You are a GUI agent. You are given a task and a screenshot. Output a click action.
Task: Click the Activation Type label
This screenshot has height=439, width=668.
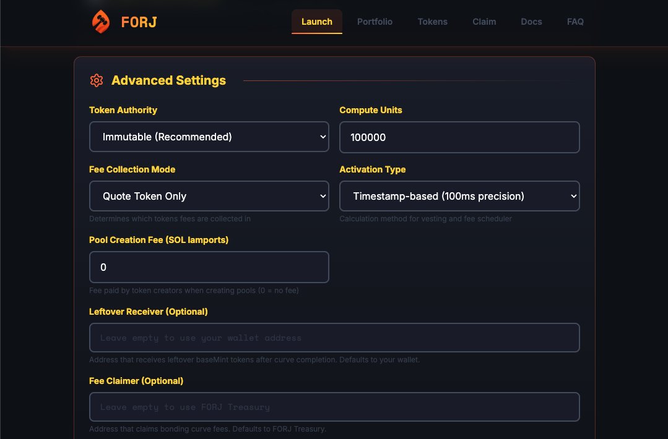[372, 169]
